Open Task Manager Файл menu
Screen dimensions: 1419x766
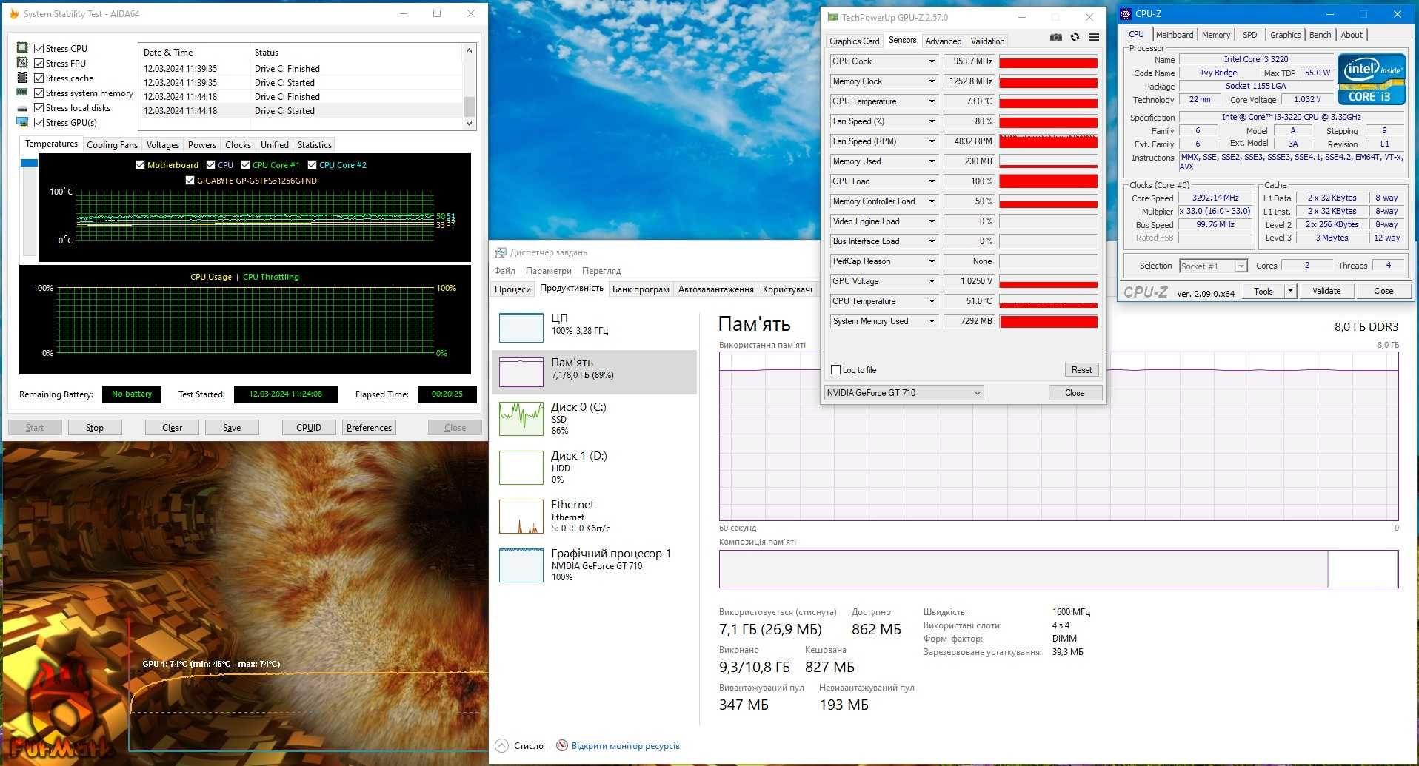504,271
